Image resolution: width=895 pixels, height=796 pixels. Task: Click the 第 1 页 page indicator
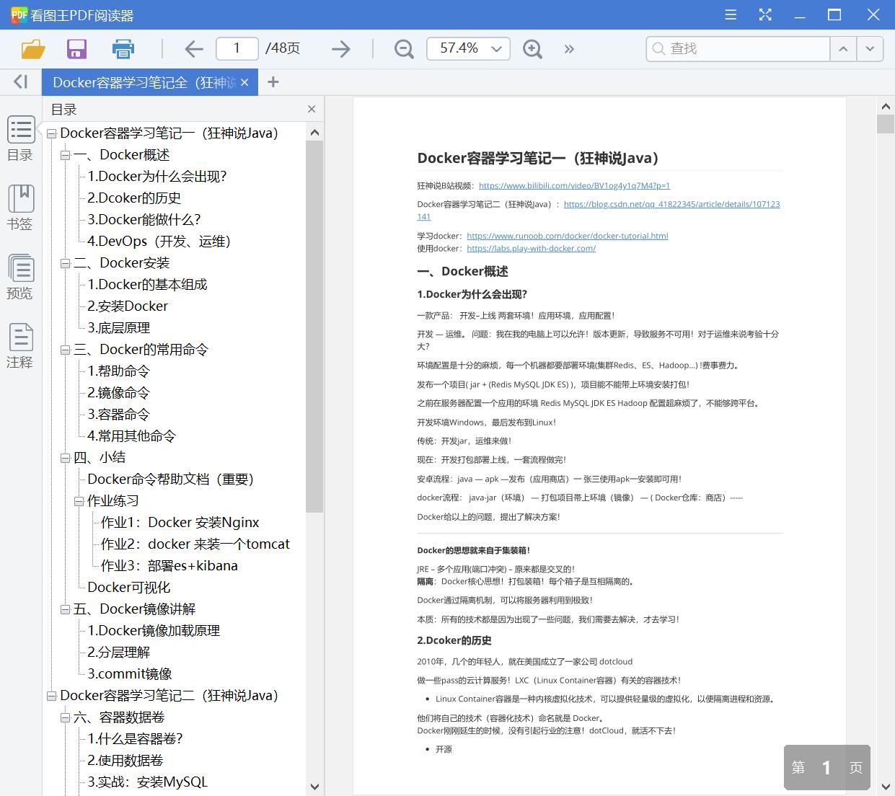pyautogui.click(x=826, y=767)
